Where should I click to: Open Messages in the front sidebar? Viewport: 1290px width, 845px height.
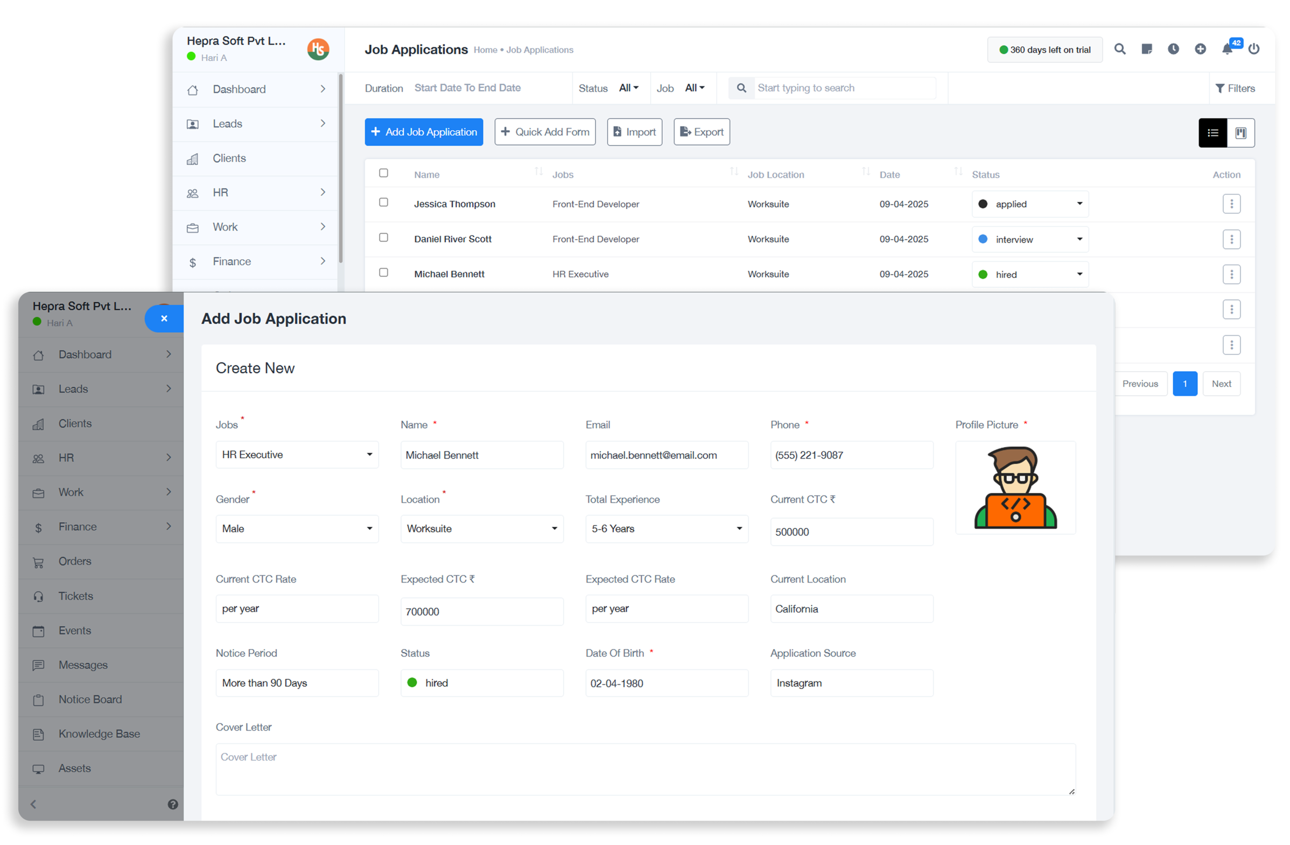(101, 665)
